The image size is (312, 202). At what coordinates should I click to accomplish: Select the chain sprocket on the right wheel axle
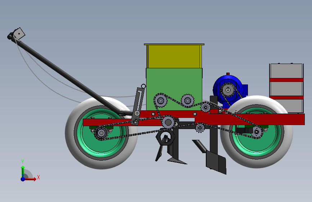[x=257, y=132]
